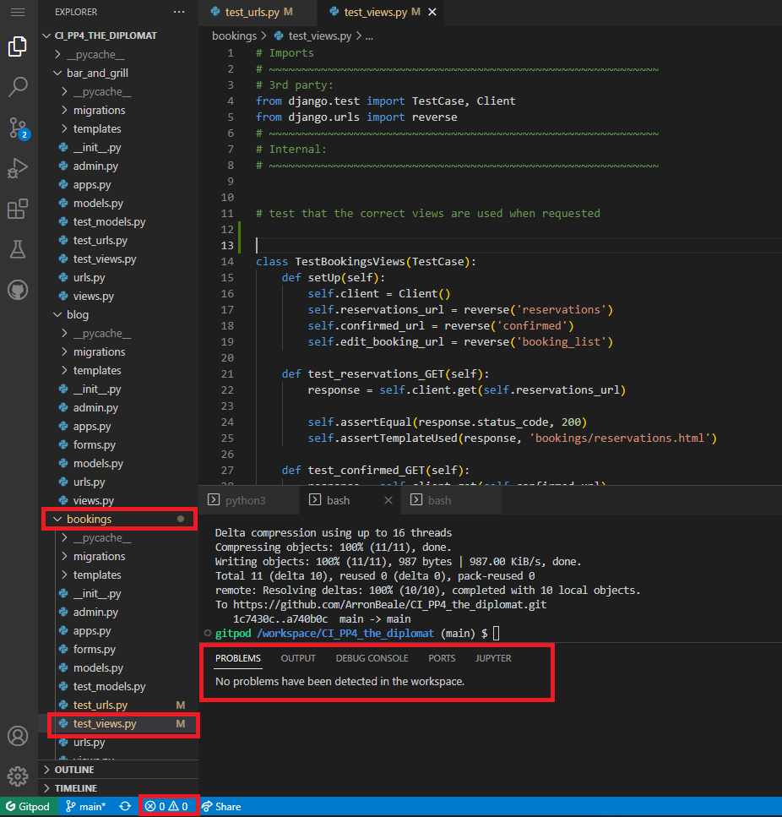Click errors and warnings count indicator
The image size is (782, 817).
pos(166,807)
